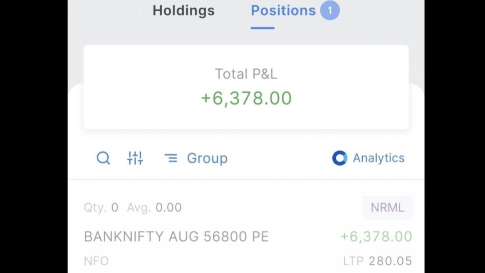The height and width of the screenshot is (273, 485).
Task: Switch to the Holdings tab
Action: point(183,10)
